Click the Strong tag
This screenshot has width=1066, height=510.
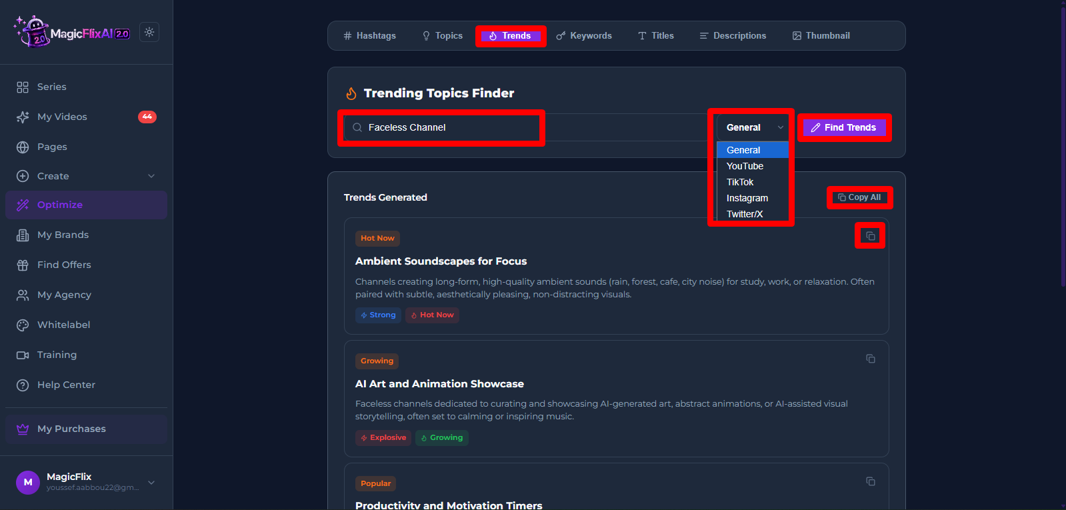pos(378,315)
